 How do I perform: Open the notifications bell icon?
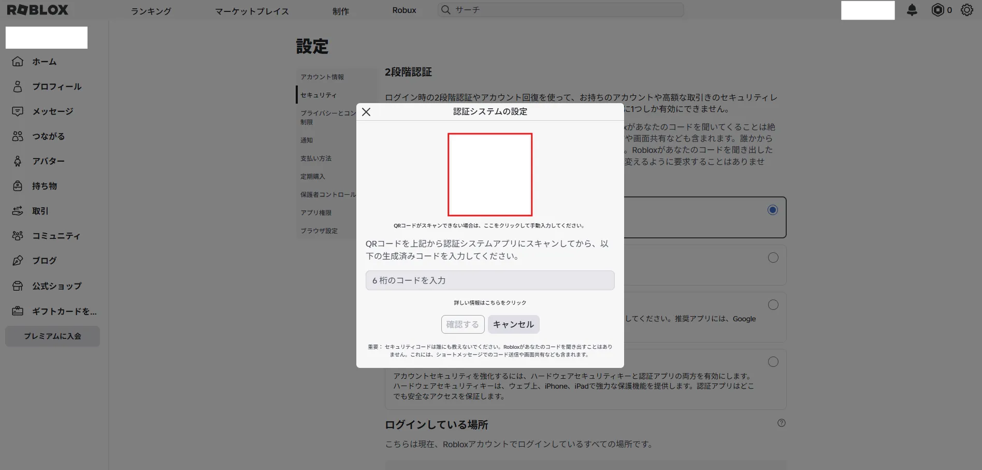(x=912, y=10)
